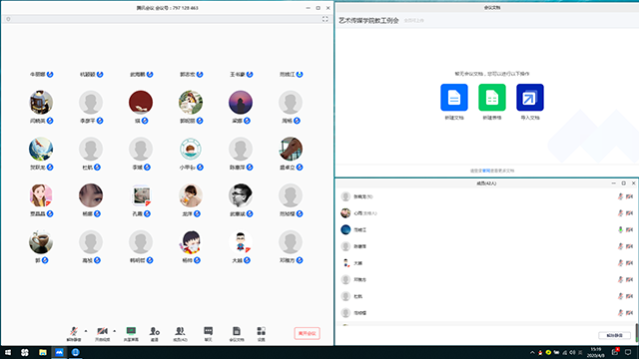Click the coffee cup avatar in the participant grid

tap(41, 241)
